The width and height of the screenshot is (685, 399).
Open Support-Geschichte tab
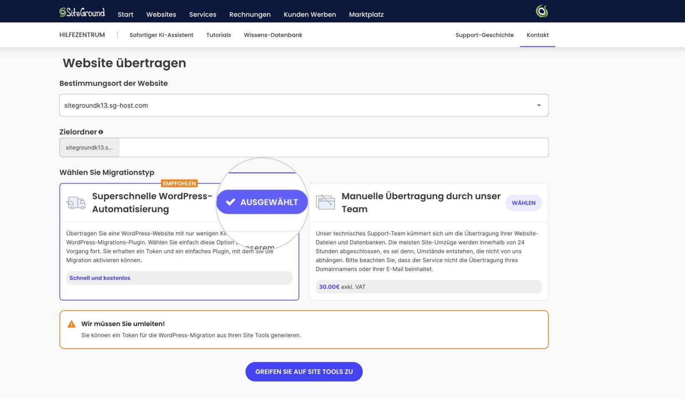(484, 35)
